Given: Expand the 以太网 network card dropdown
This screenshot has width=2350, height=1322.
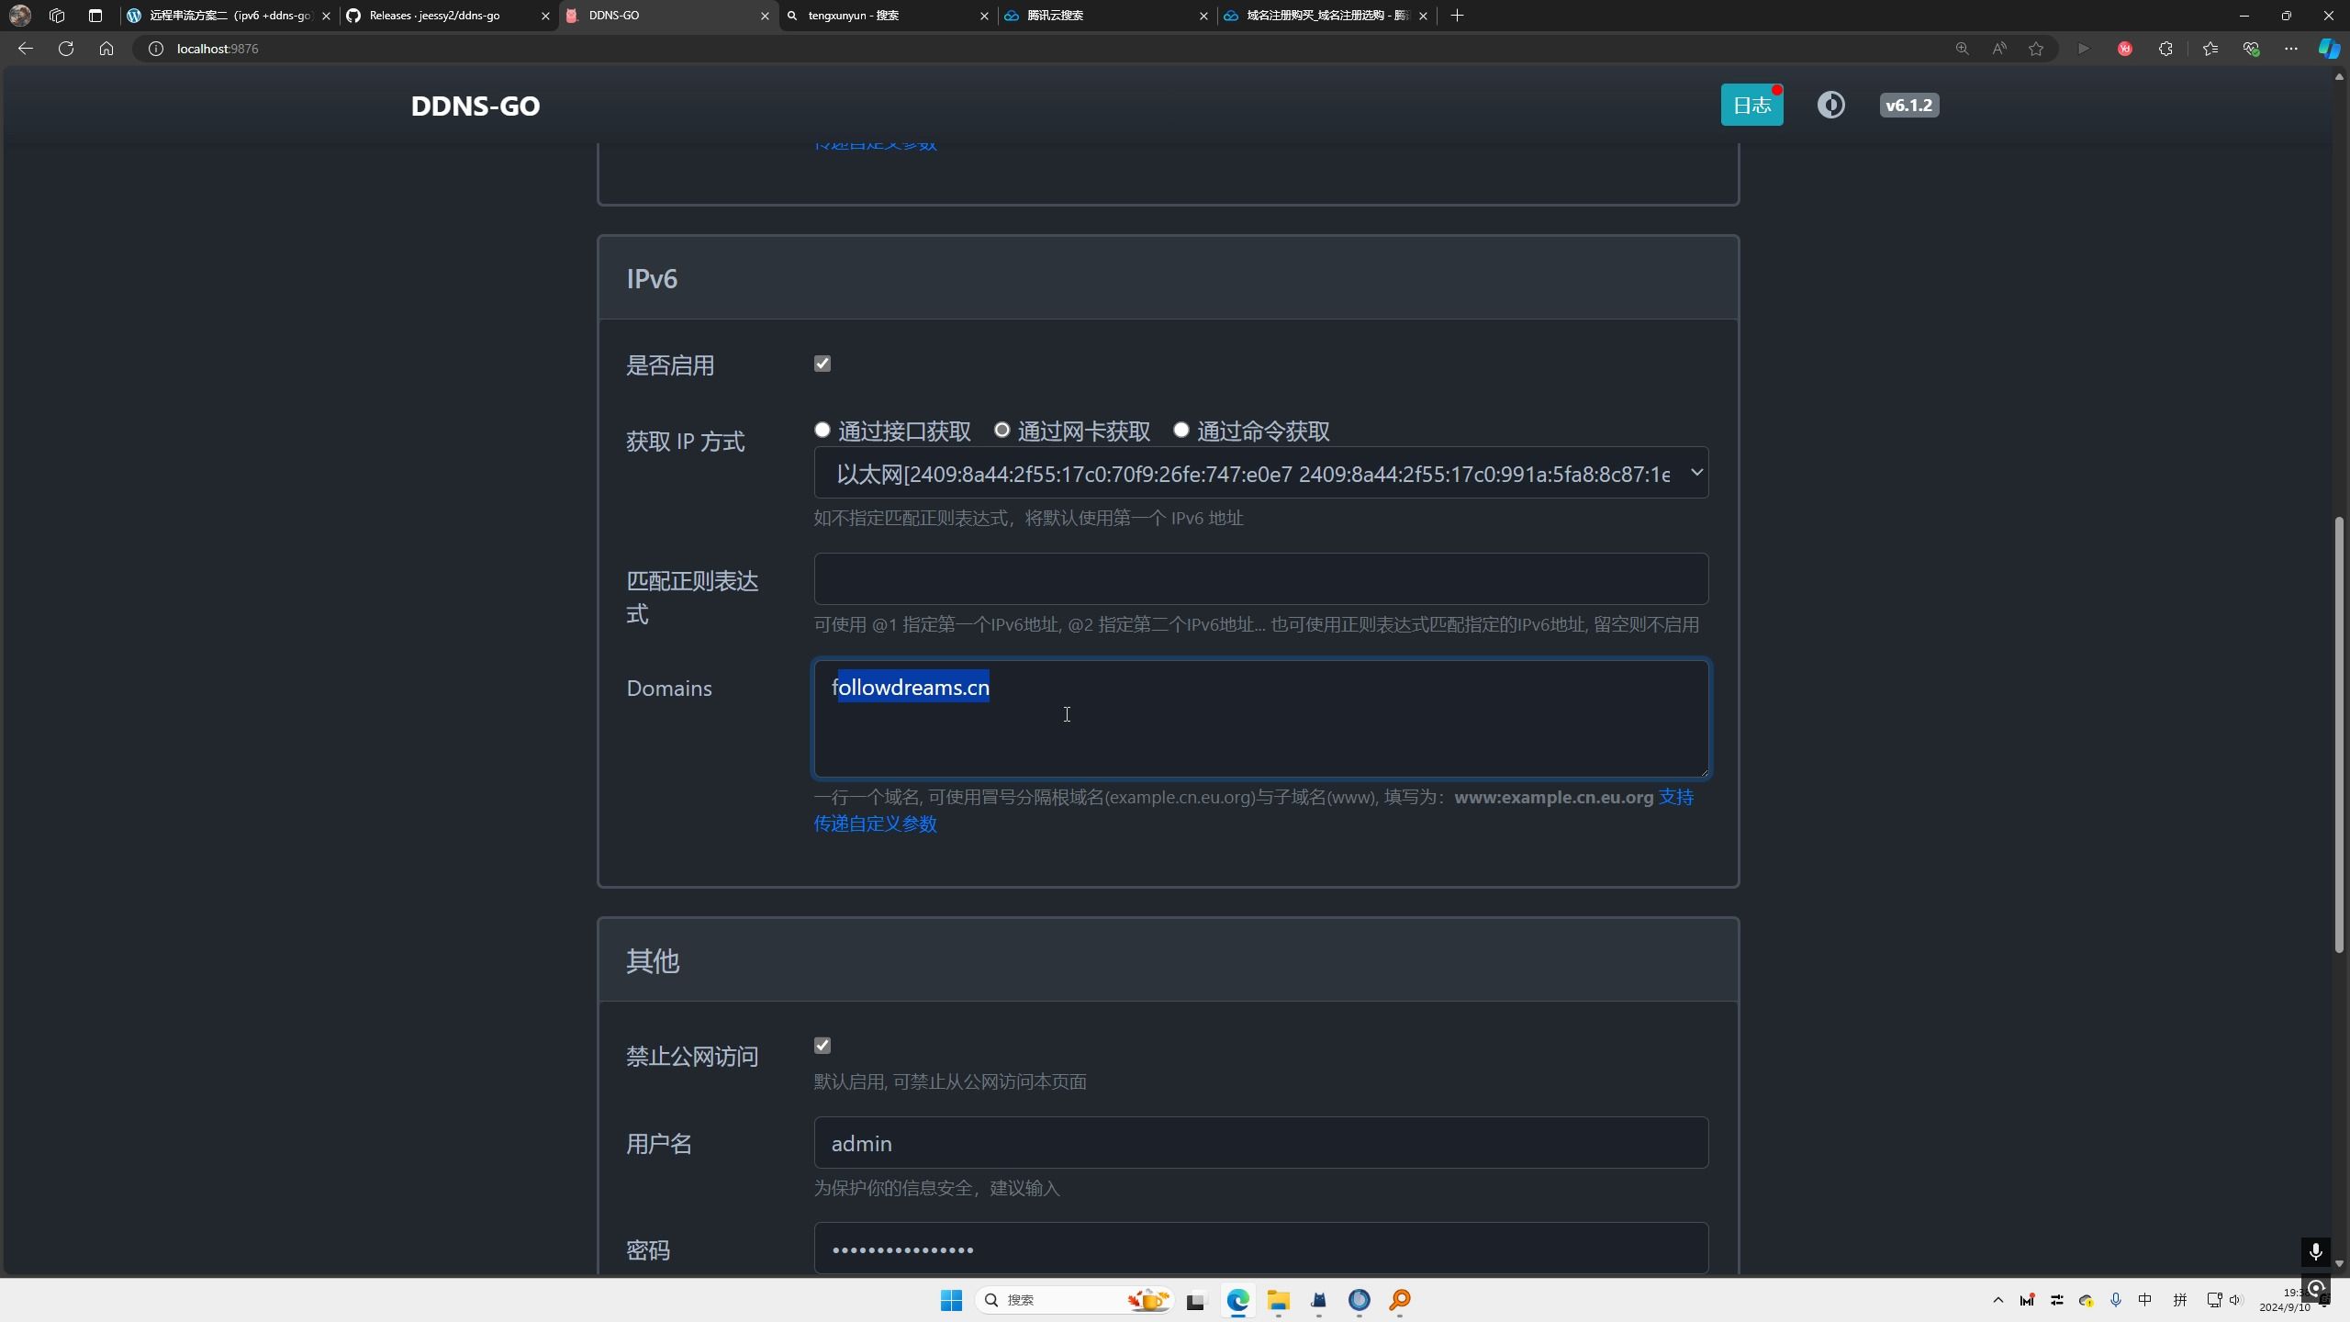Looking at the screenshot, I should click(1260, 473).
